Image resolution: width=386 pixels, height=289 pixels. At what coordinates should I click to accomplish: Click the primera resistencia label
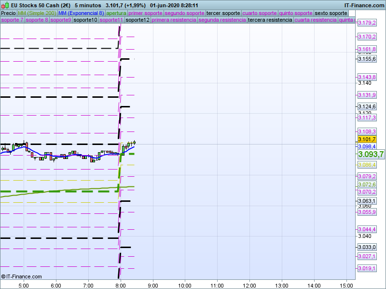(x=174, y=20)
